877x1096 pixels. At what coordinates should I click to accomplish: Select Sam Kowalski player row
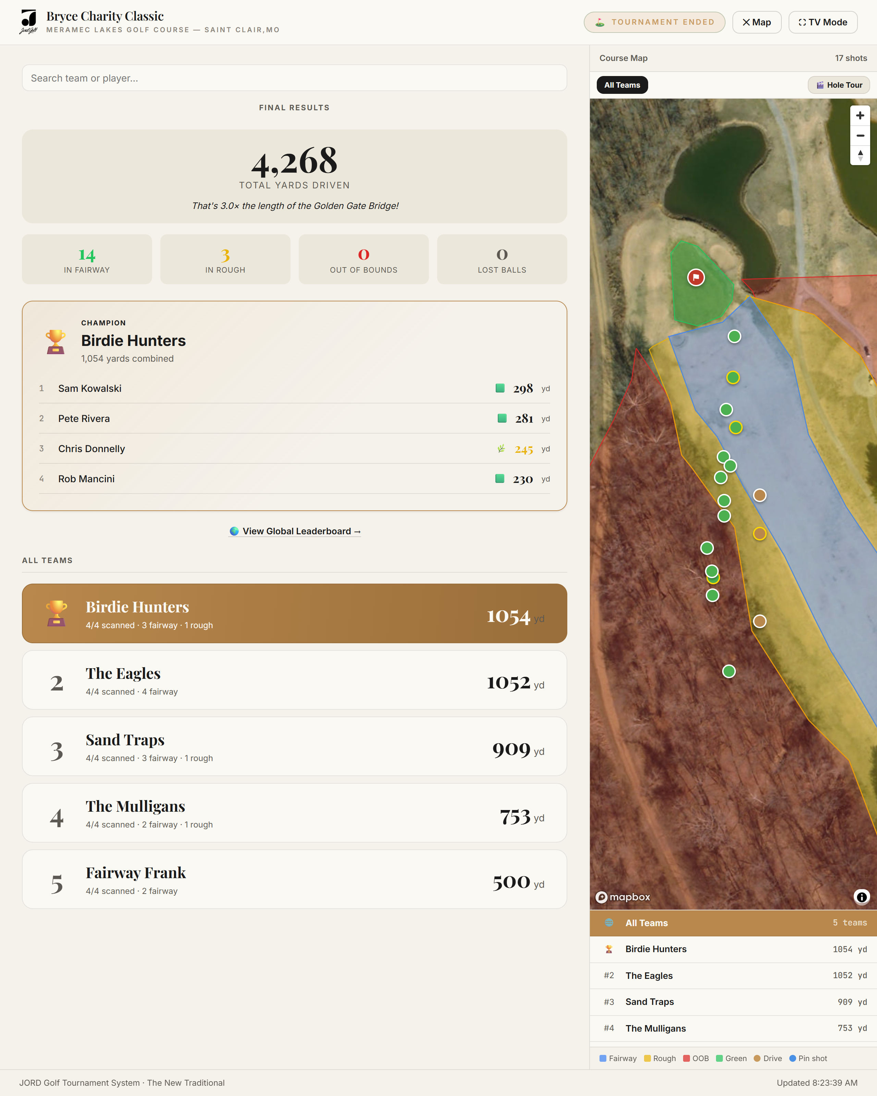pyautogui.click(x=294, y=388)
